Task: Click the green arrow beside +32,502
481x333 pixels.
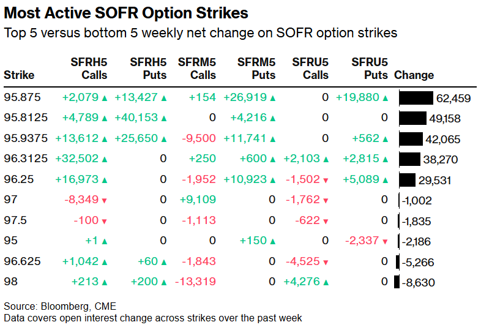Action: (x=104, y=159)
